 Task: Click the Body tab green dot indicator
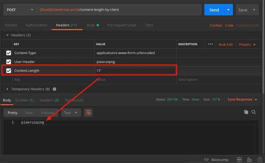tap(98, 25)
